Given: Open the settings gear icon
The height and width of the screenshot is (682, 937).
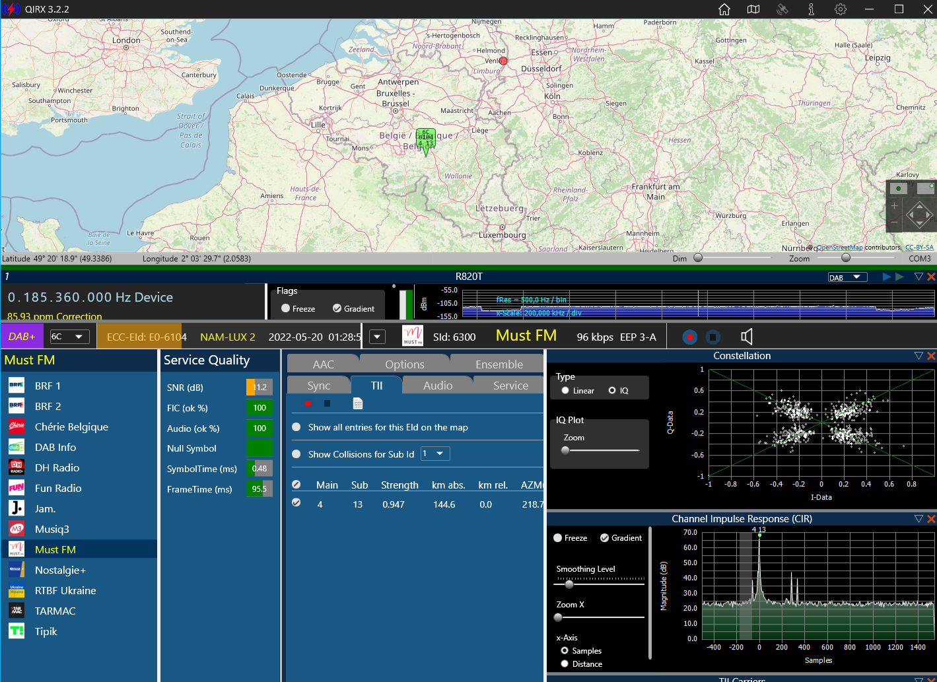Looking at the screenshot, I should (841, 9).
